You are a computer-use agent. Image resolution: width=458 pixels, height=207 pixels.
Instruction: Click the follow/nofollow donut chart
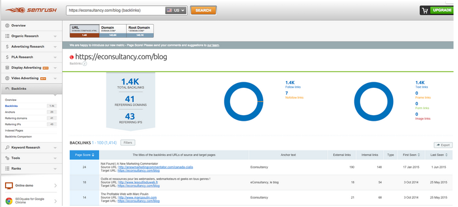(x=244, y=102)
